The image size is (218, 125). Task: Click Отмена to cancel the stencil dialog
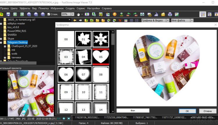tap(208, 111)
